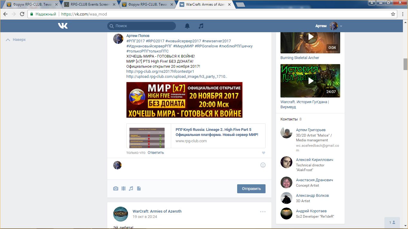Image resolution: width=408 pixels, height=229 pixels.
Task: Expand the Артем profile dropdown menu
Action: point(341,26)
